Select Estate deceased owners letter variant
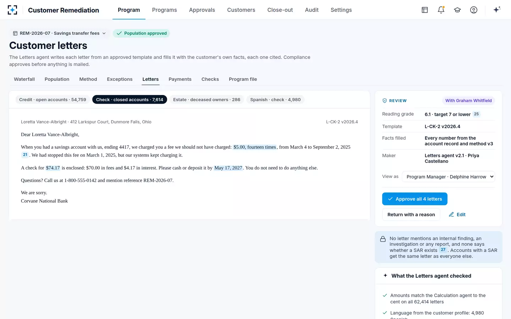 [x=207, y=100]
